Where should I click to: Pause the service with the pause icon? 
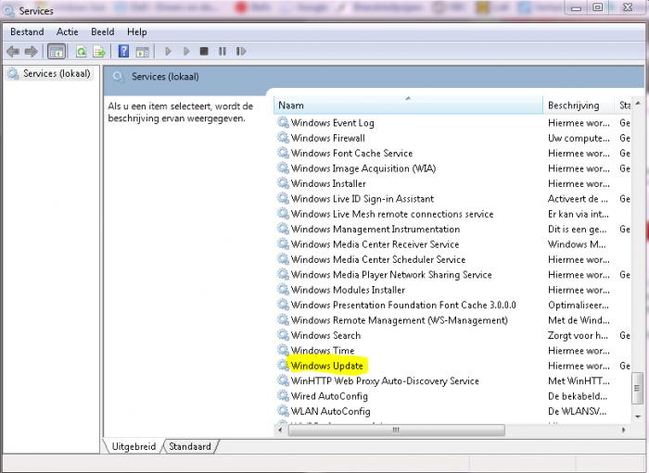pyautogui.click(x=223, y=51)
